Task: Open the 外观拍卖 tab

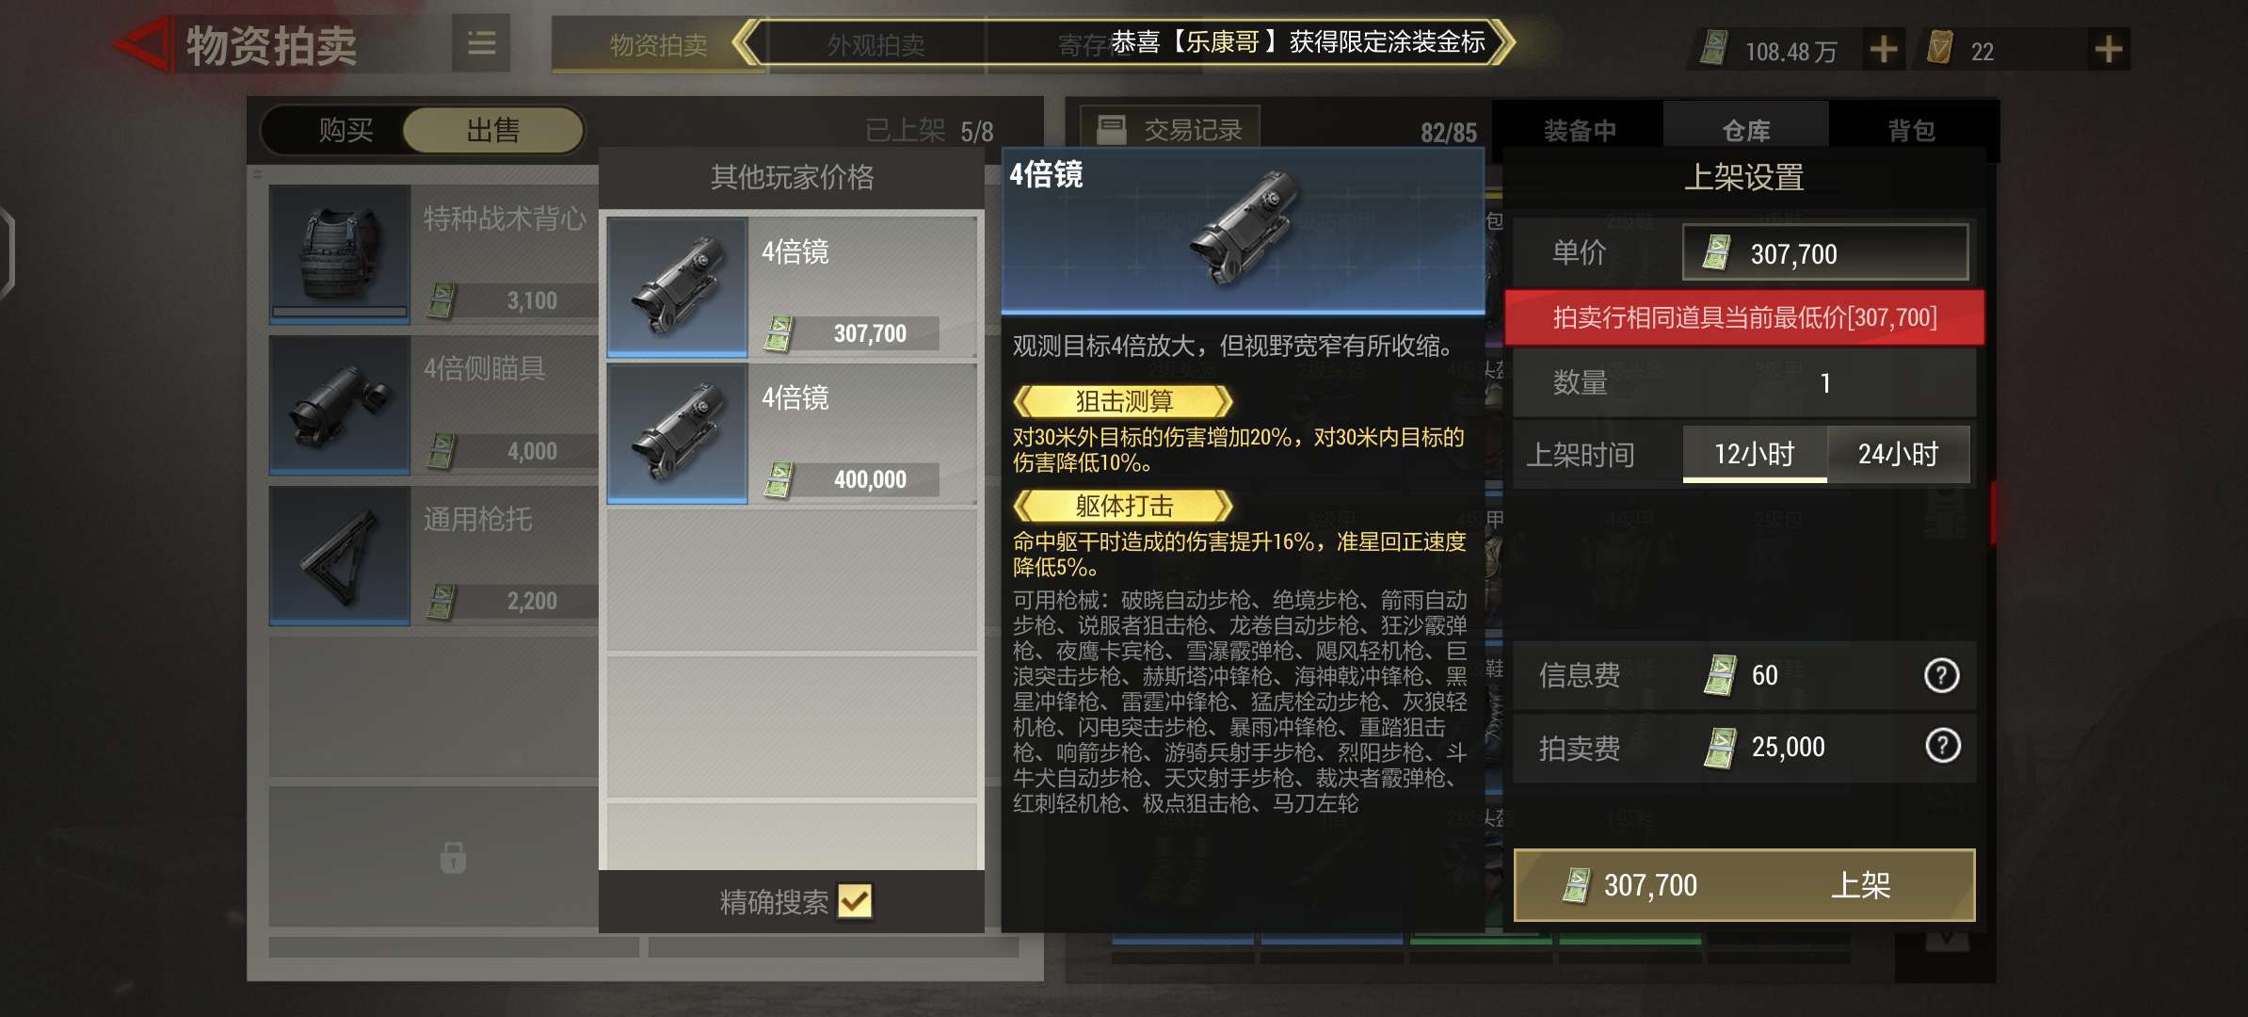Action: click(875, 45)
